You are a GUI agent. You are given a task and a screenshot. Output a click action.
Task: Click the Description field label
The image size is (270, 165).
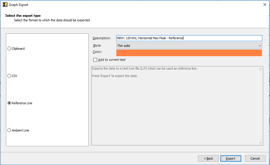[102, 38]
